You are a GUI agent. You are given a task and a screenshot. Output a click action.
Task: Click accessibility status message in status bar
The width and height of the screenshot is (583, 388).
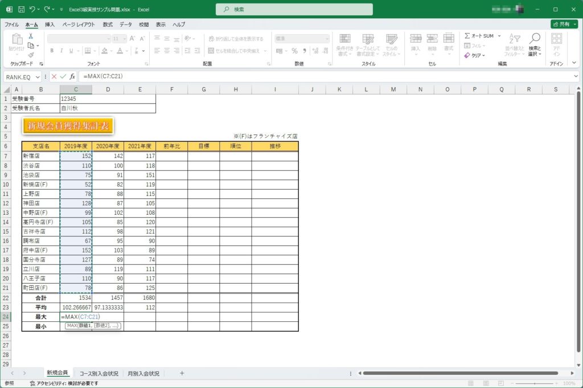tap(59, 383)
